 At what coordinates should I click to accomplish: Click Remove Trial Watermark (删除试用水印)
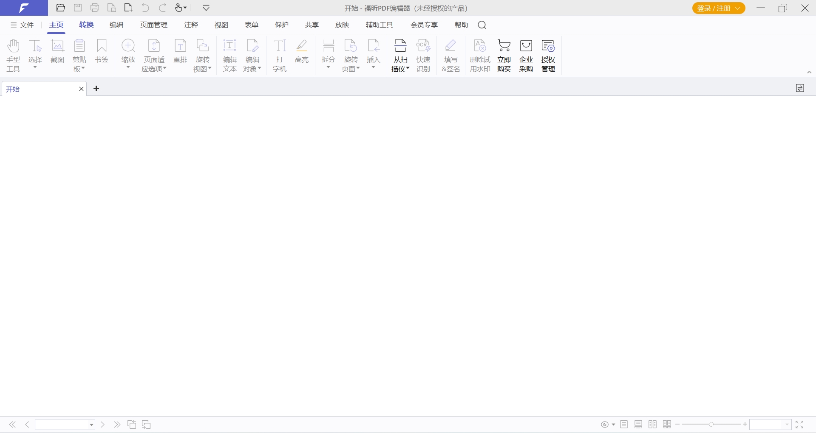click(480, 56)
